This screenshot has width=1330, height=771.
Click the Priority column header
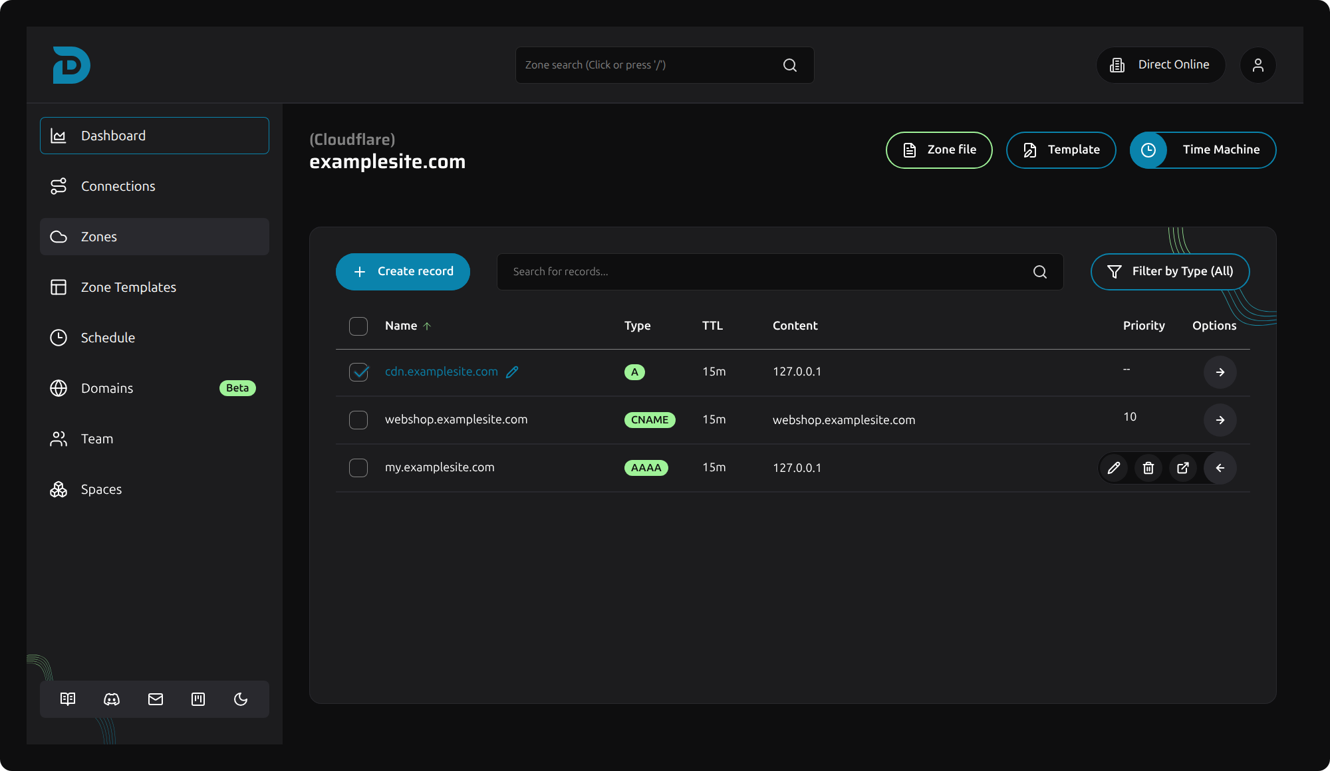1144,326
